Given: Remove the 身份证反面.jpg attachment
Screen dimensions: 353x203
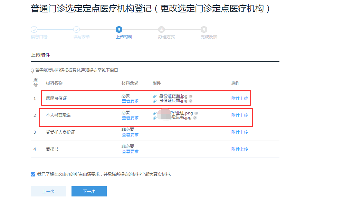Looking at the screenshot, I should 191,101.
